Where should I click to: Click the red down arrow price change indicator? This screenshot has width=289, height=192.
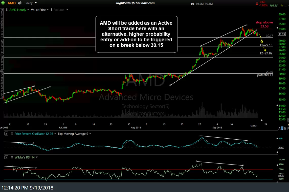point(257,4)
